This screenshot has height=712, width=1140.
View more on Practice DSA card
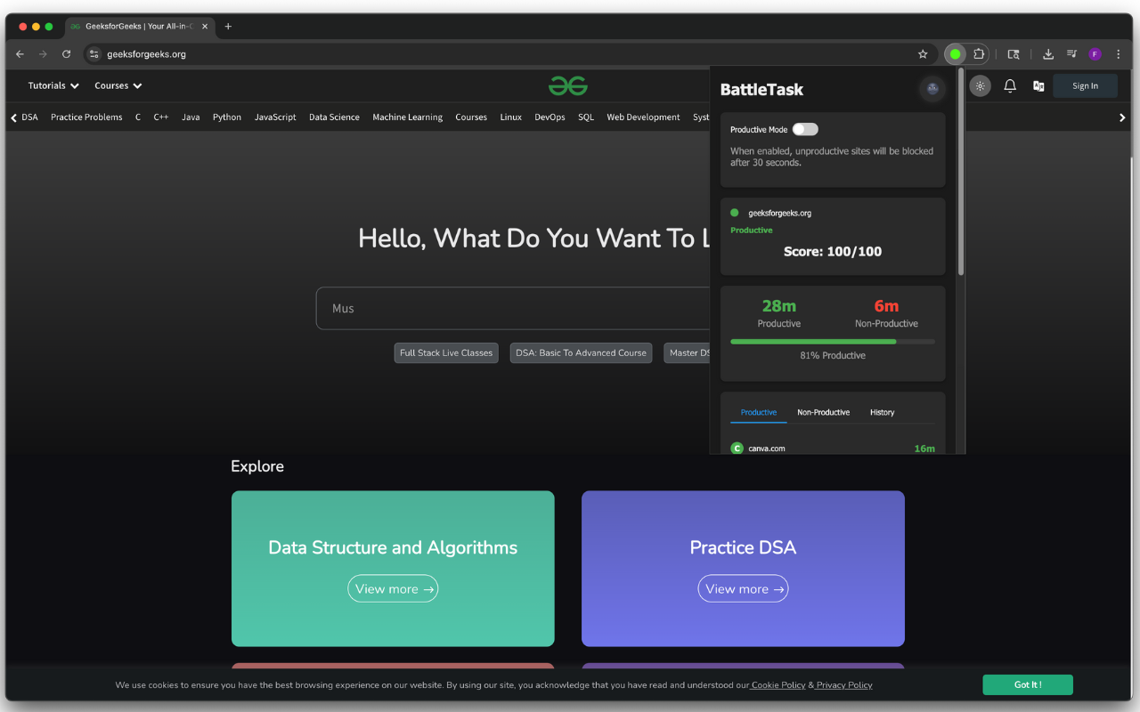[x=743, y=589]
